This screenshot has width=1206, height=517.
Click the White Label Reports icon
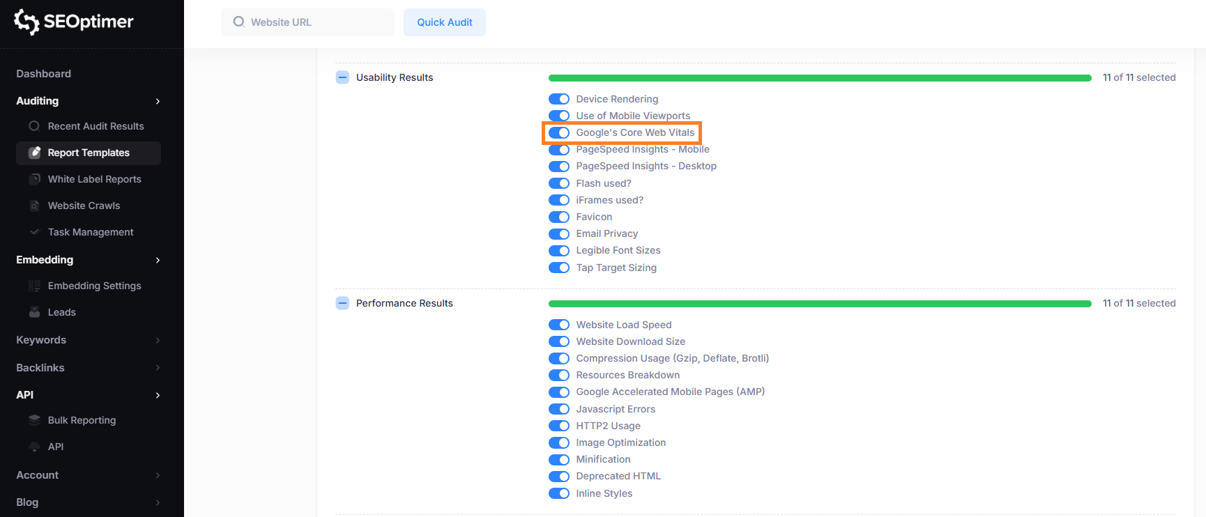(x=34, y=179)
